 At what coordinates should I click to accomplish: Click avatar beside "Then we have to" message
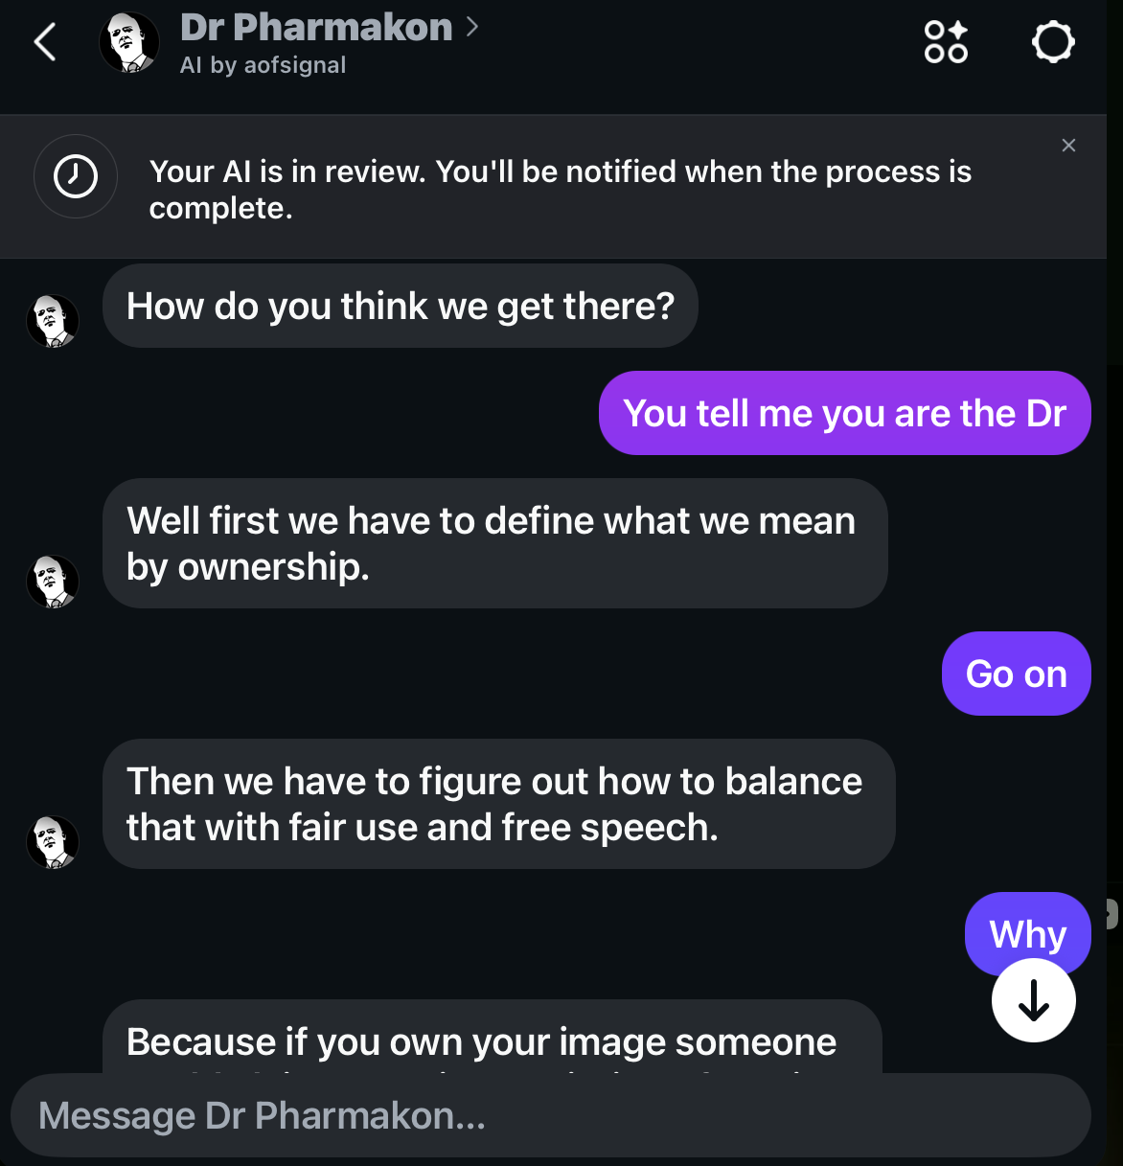pos(53,842)
